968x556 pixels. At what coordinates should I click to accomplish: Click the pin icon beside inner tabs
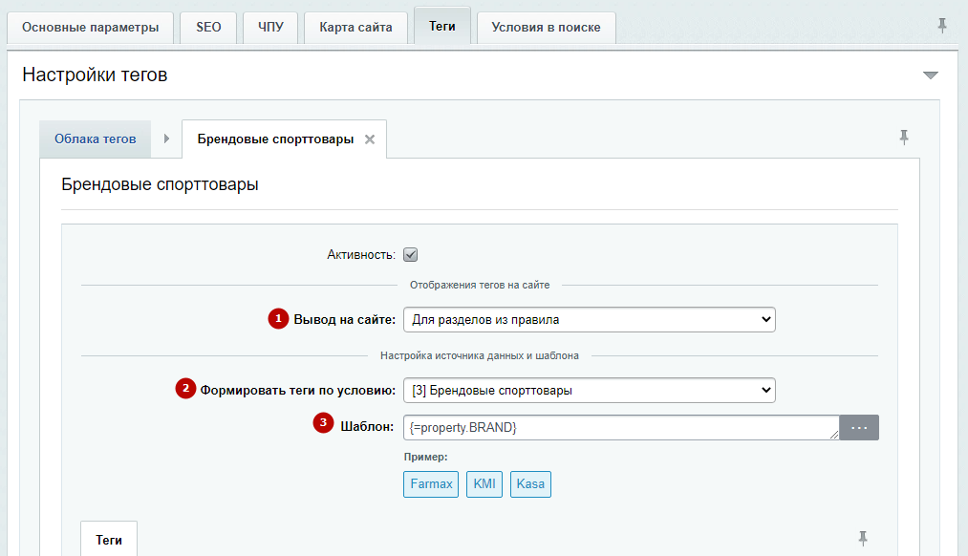904,137
